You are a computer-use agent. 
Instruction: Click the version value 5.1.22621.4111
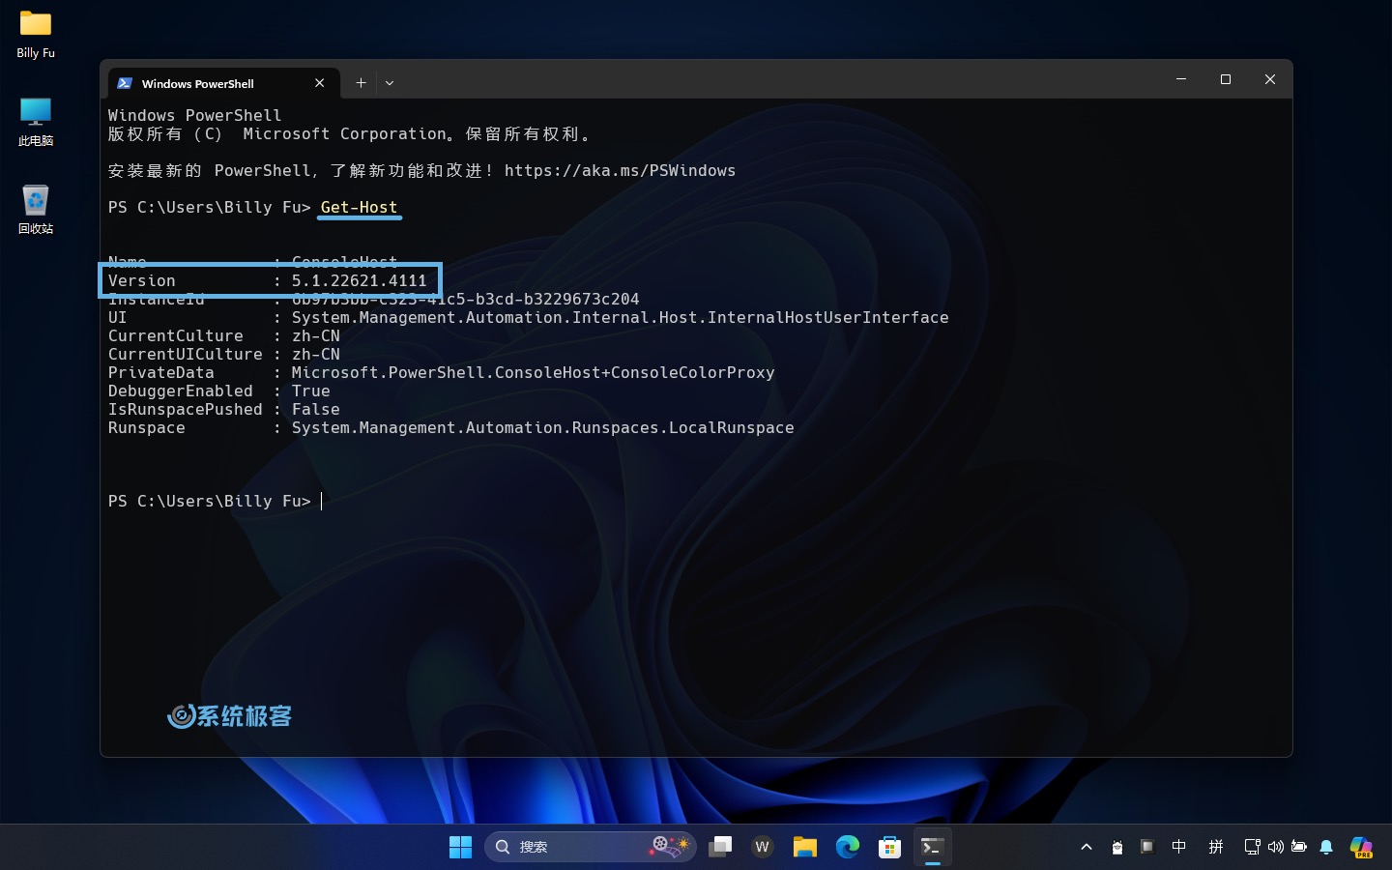(x=359, y=281)
